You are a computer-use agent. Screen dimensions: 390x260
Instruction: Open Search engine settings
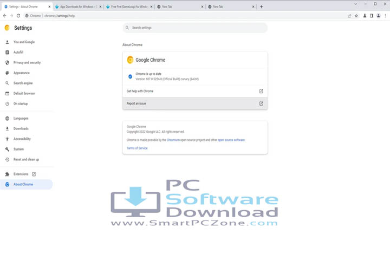pyautogui.click(x=23, y=83)
